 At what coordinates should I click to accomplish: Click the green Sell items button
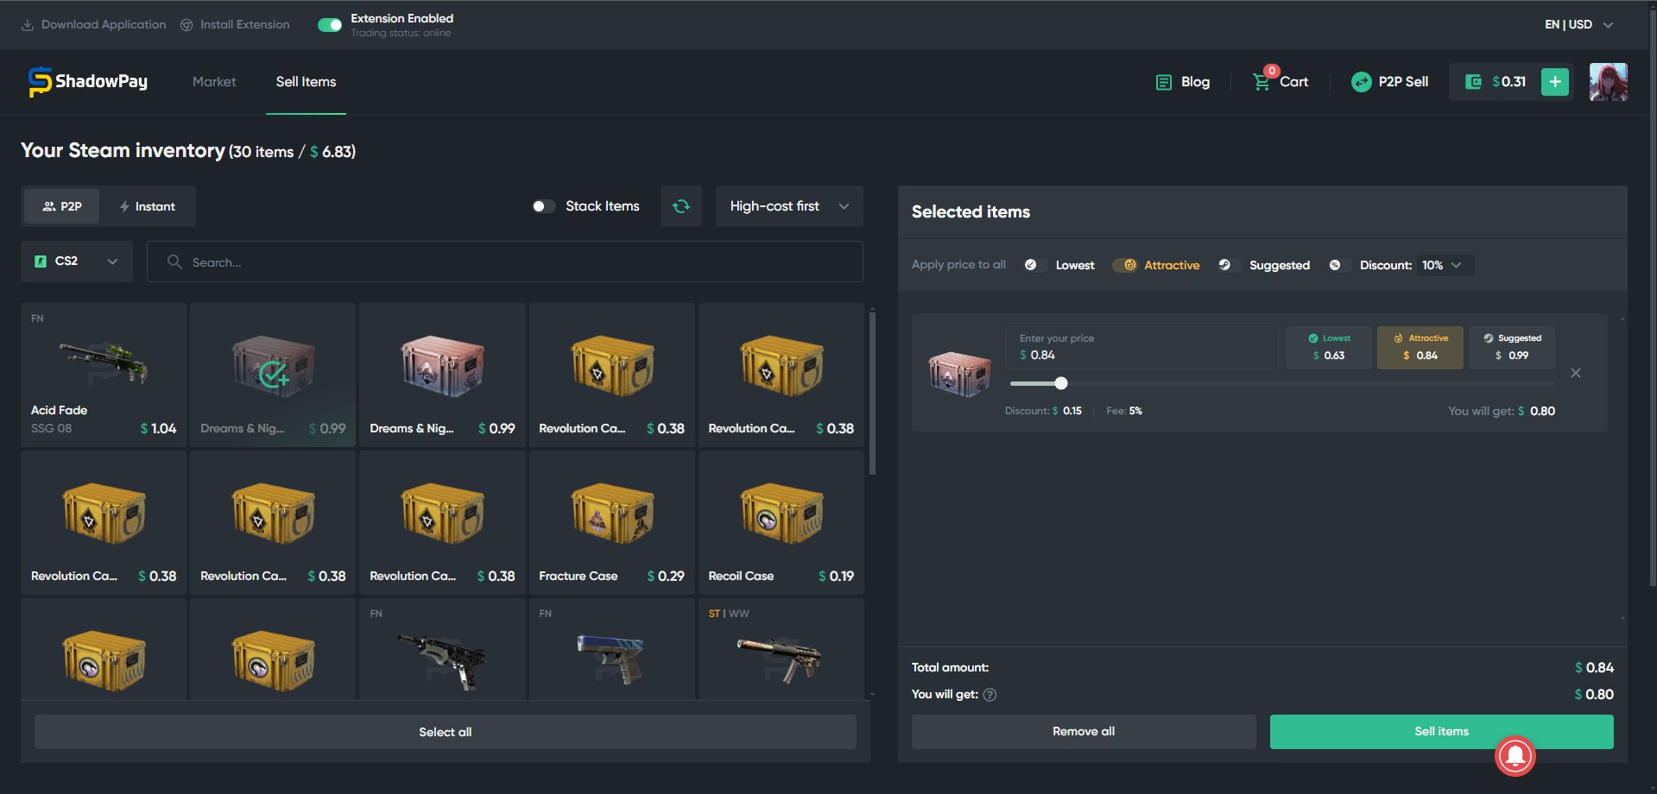pyautogui.click(x=1441, y=731)
